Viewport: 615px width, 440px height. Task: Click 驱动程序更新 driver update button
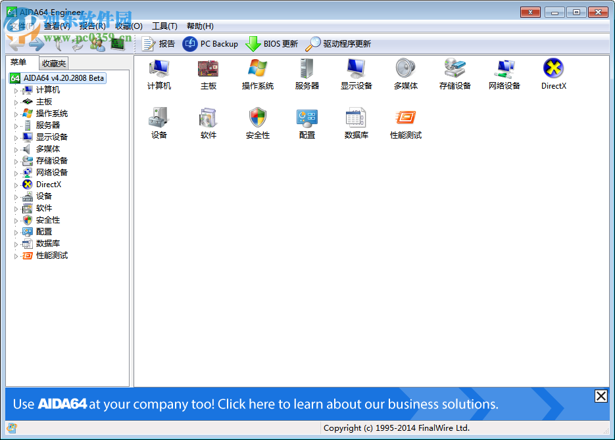tap(337, 44)
